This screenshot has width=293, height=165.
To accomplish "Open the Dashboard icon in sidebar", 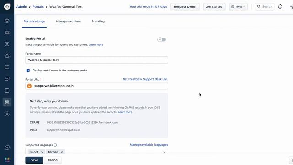I will (7, 21).
